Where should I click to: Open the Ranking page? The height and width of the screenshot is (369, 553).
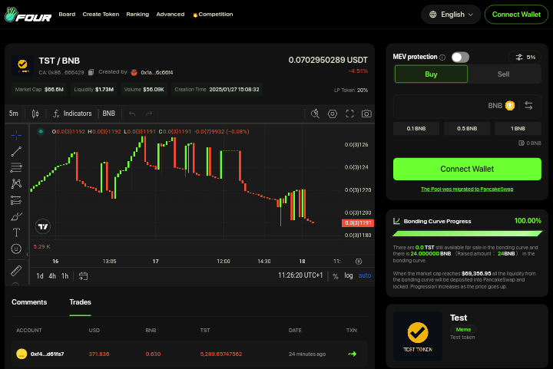point(137,14)
